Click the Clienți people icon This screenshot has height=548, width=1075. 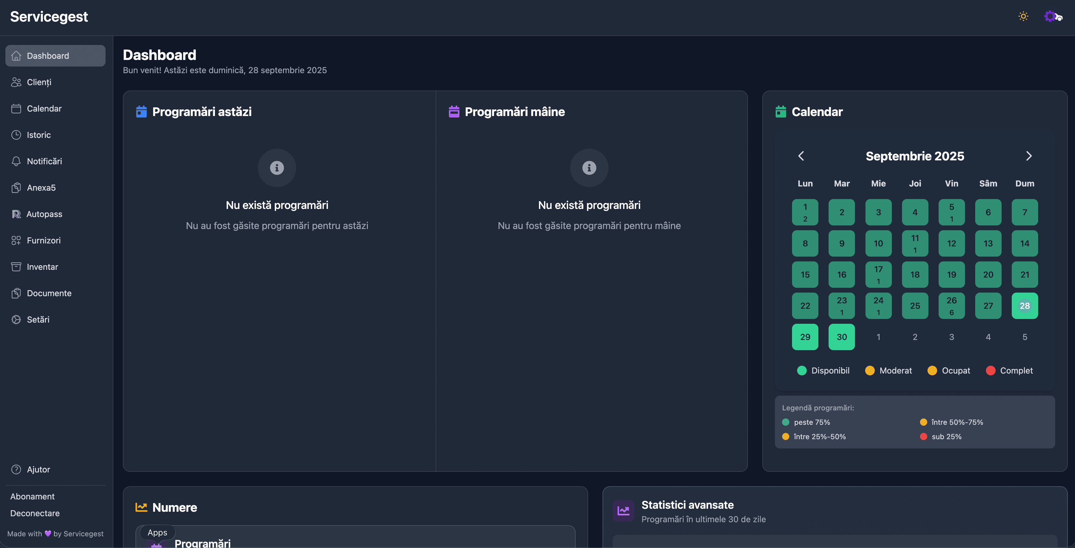click(16, 82)
